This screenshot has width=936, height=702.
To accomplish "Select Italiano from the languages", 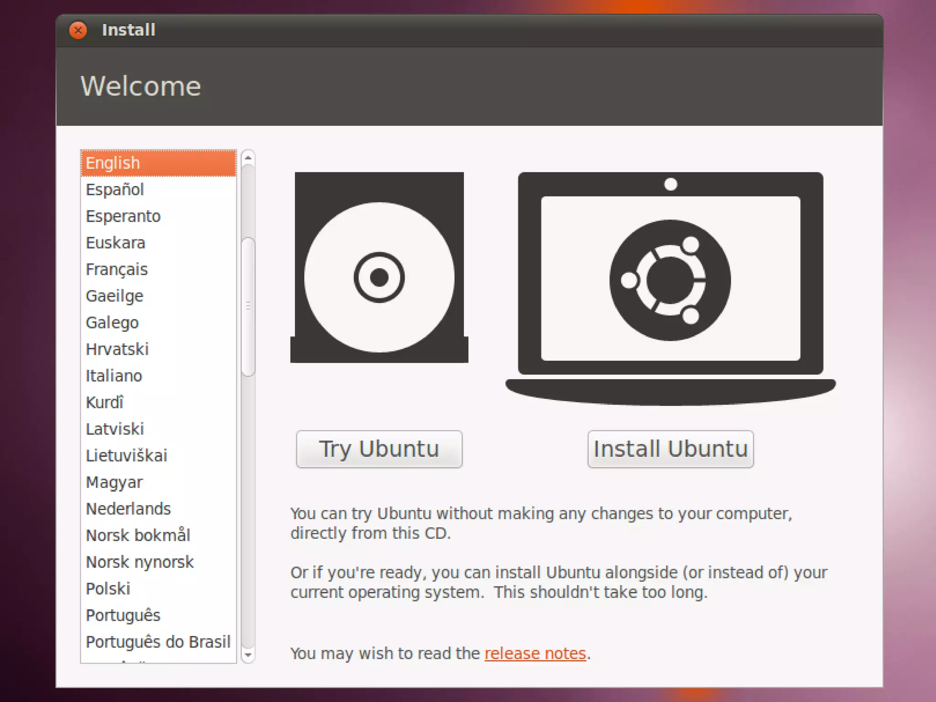I will tap(114, 376).
